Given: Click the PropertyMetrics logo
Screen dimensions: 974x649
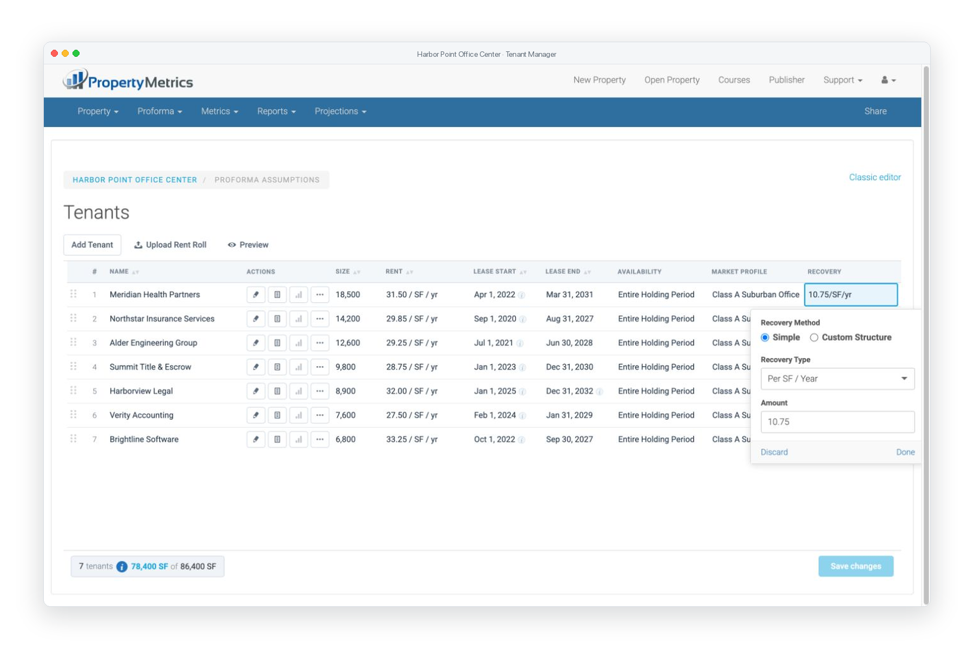Looking at the screenshot, I should tap(128, 81).
